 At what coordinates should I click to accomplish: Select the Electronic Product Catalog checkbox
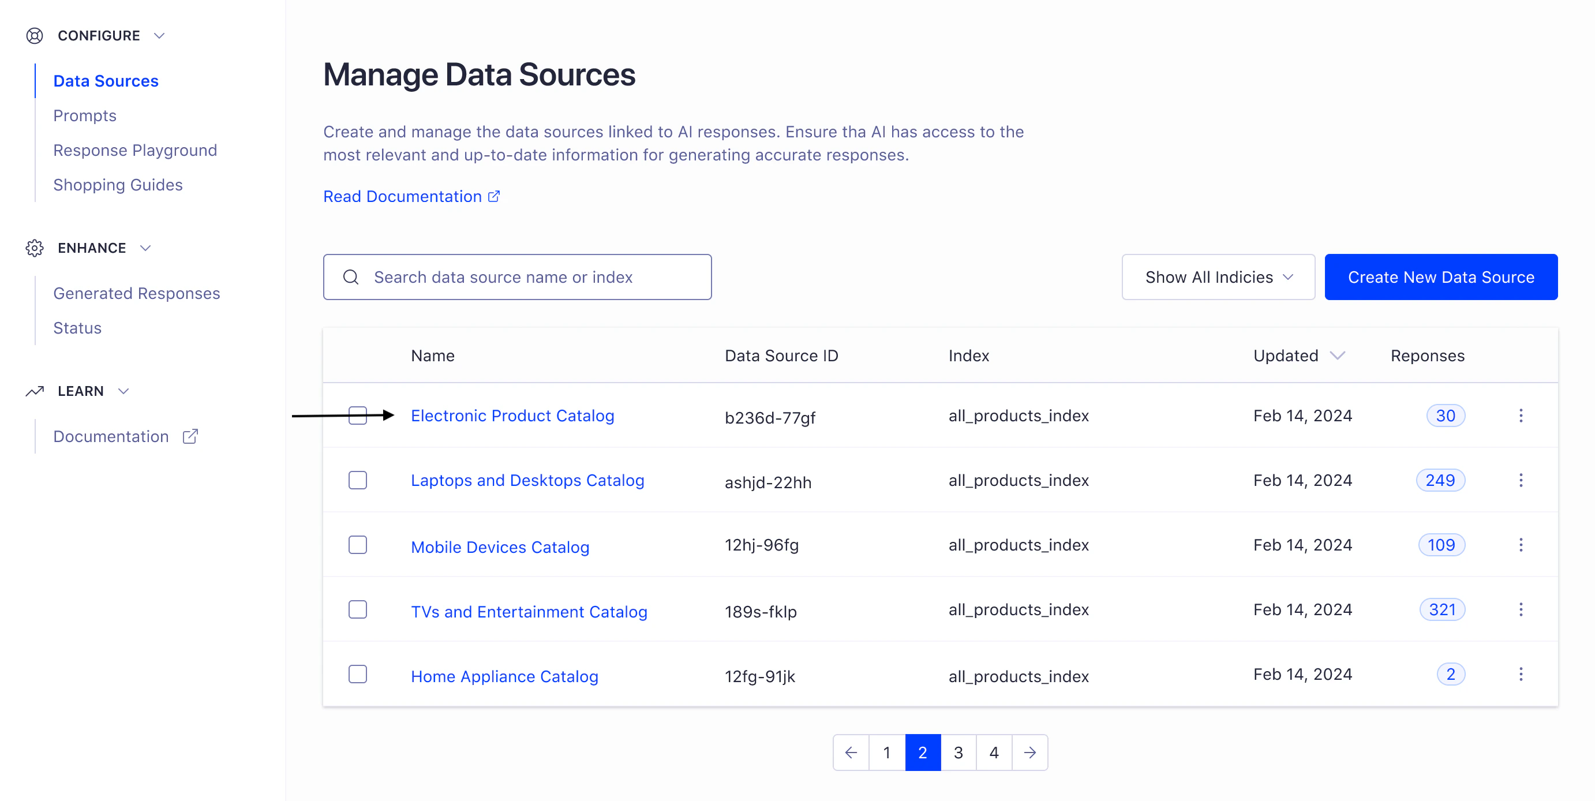(x=358, y=416)
